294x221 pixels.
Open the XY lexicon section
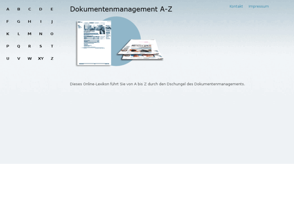tap(41, 59)
